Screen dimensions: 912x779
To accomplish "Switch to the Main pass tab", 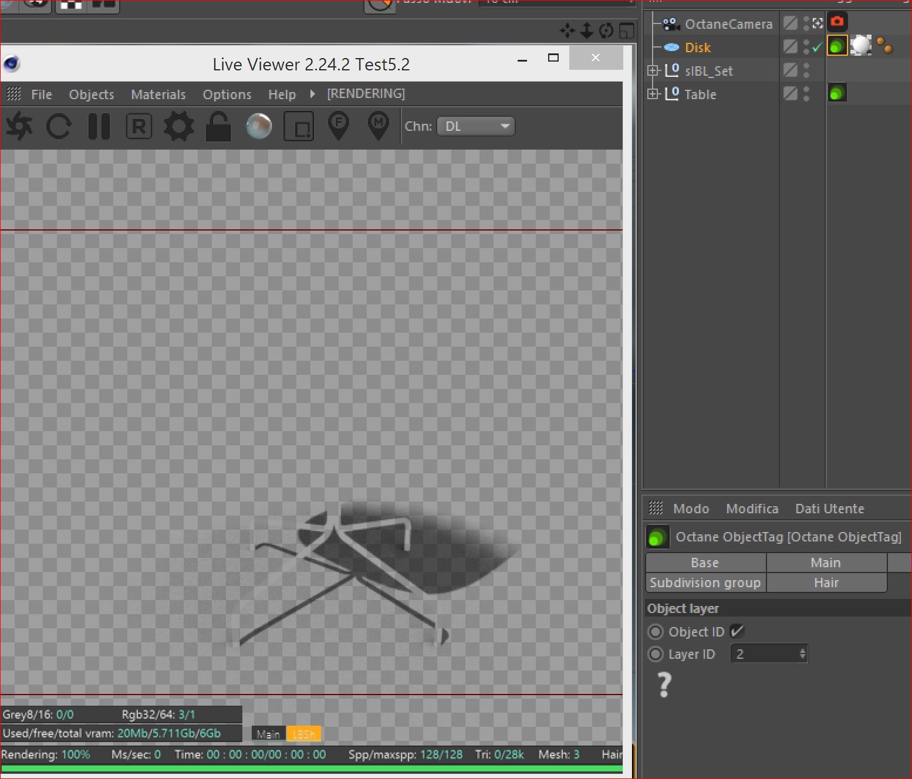I will pos(268,734).
